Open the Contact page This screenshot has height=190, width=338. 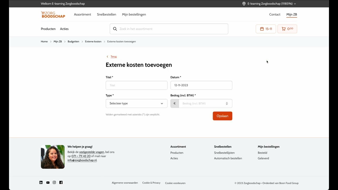click(275, 15)
